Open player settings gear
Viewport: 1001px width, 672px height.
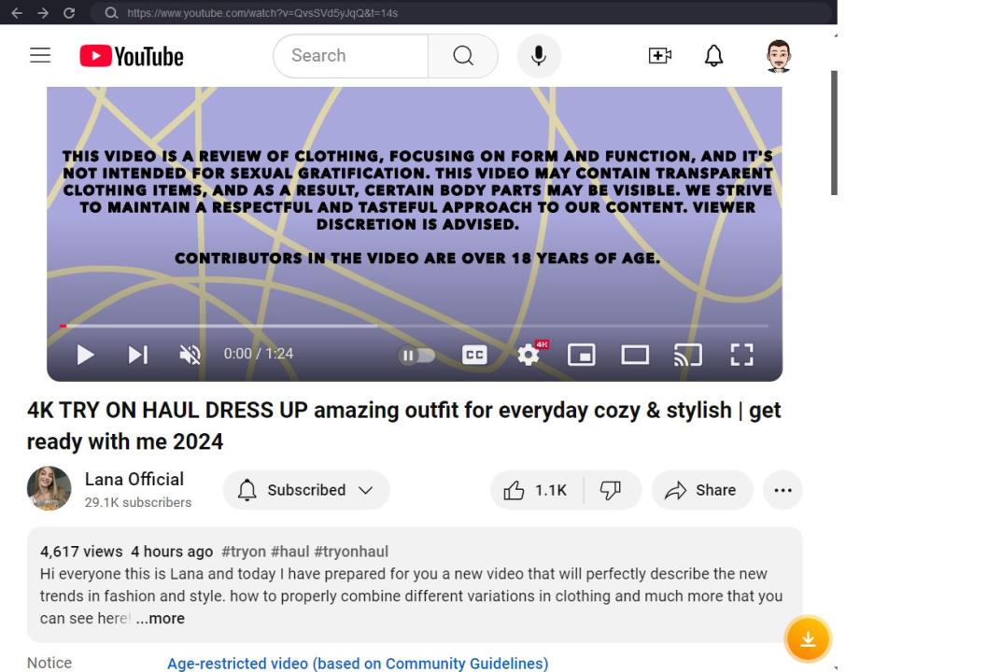[x=529, y=354]
